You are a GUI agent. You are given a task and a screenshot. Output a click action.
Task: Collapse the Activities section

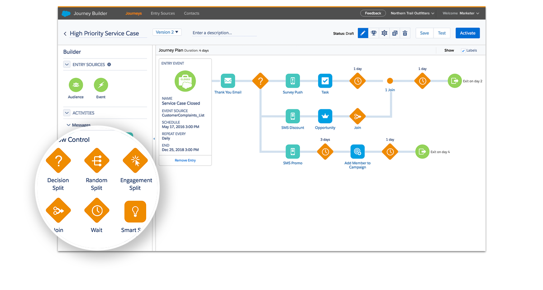tap(67, 113)
